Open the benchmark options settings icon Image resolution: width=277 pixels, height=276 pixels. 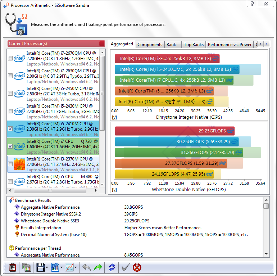pyautogui.click(x=12, y=267)
